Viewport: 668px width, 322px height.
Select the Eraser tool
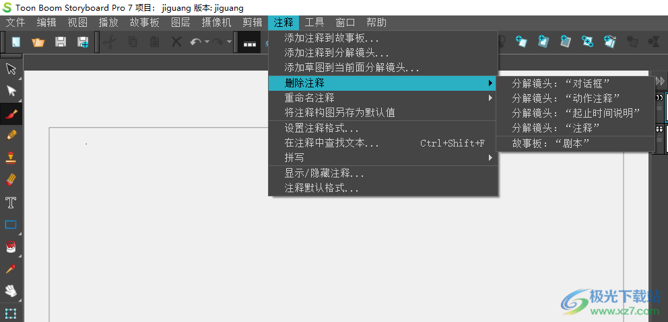[11, 180]
